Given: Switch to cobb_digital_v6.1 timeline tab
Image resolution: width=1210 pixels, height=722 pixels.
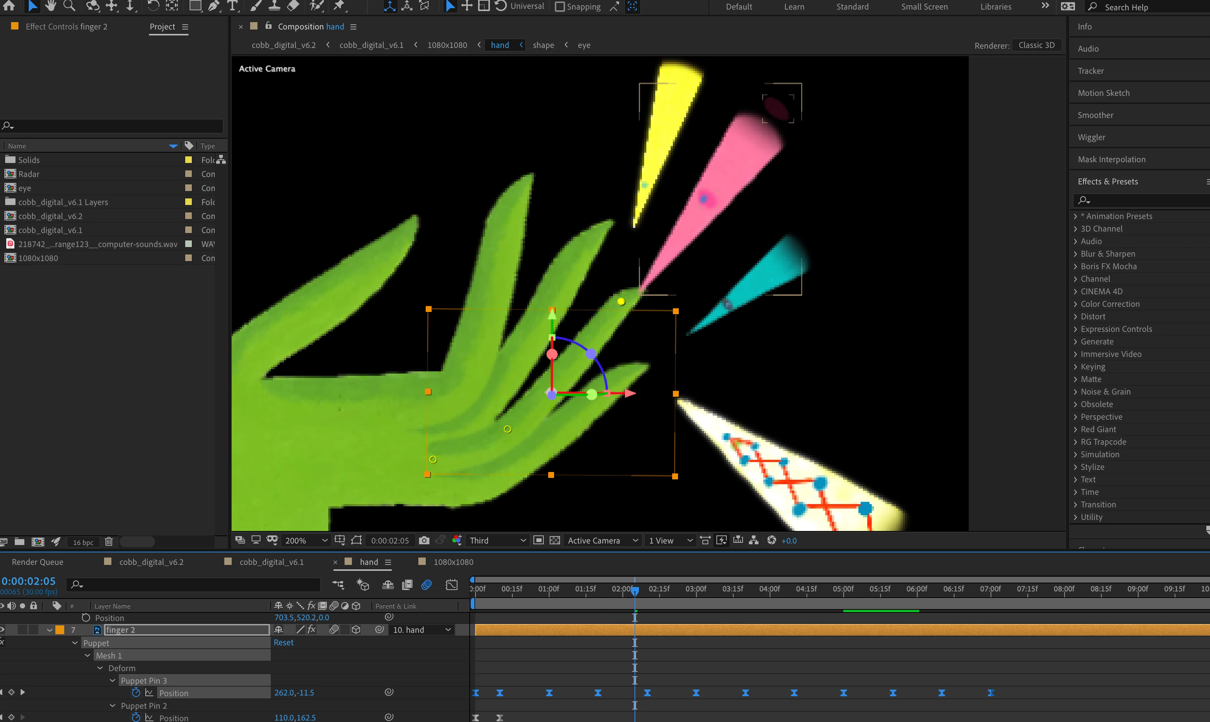Looking at the screenshot, I should click(272, 562).
